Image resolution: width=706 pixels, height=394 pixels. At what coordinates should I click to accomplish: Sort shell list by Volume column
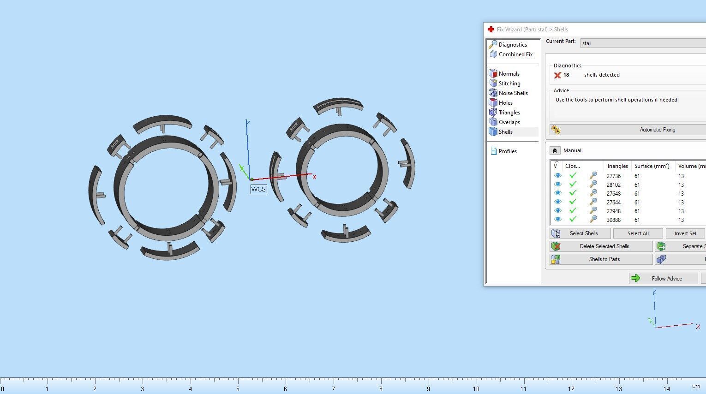pyautogui.click(x=691, y=166)
